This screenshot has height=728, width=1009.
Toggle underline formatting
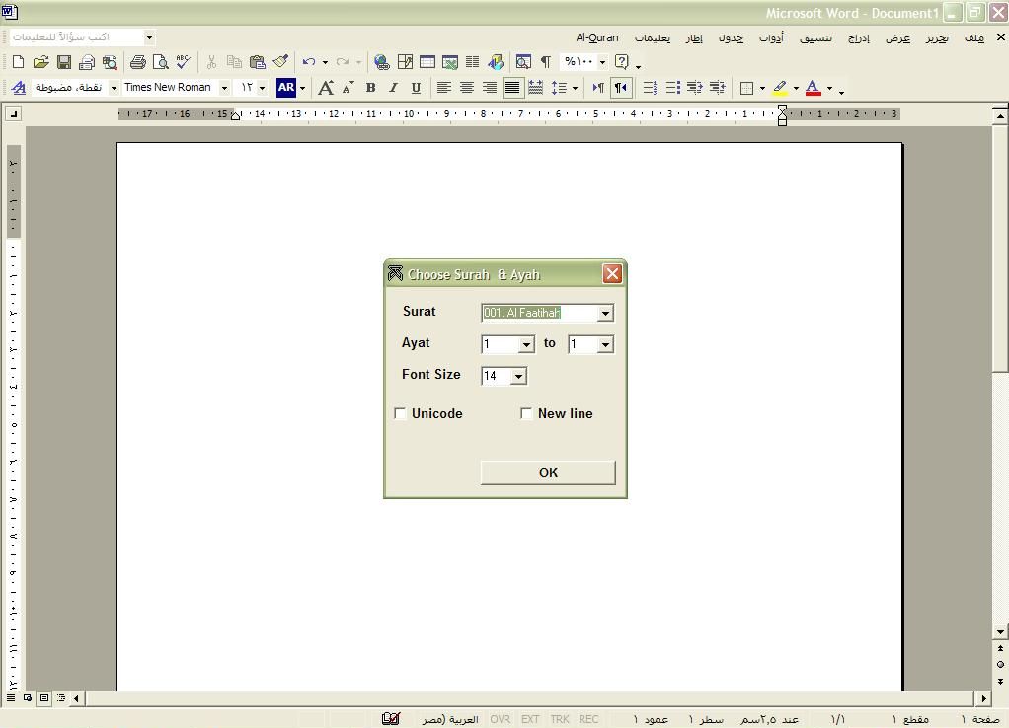coord(417,88)
